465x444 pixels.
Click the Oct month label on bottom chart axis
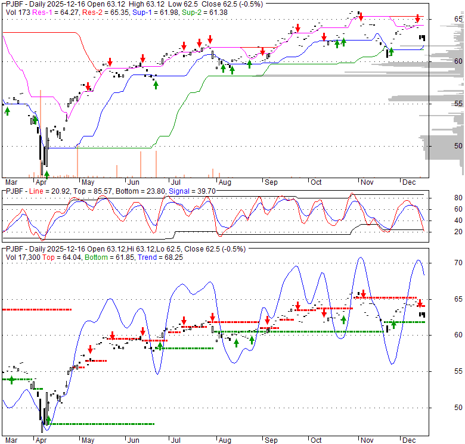click(x=316, y=440)
